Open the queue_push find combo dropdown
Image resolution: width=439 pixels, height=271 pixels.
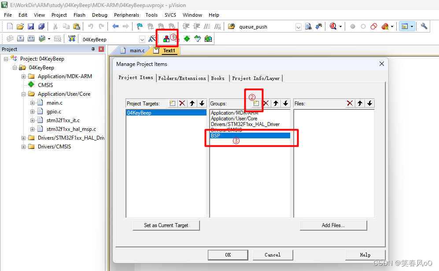[299, 27]
